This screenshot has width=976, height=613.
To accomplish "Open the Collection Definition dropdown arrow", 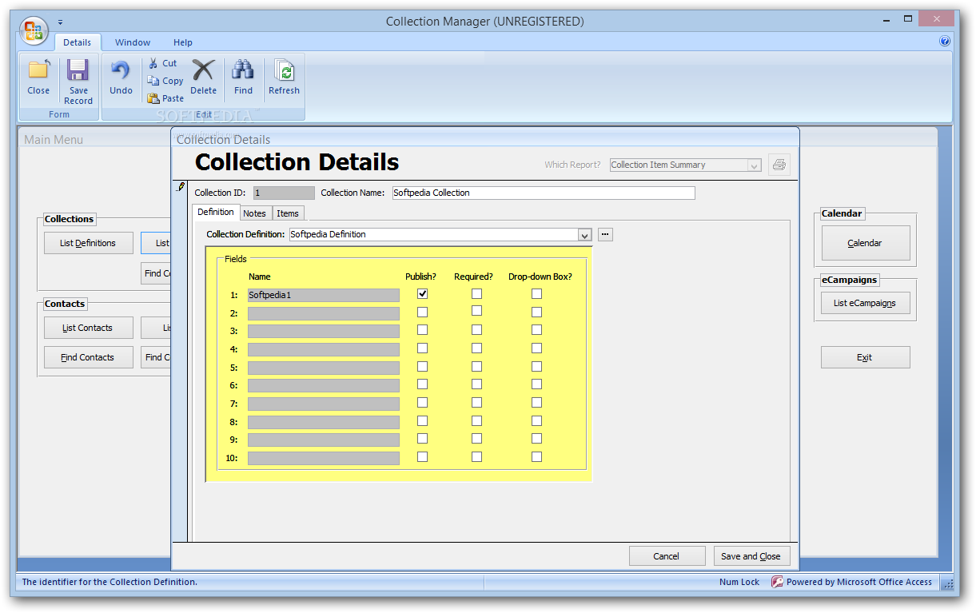I will point(585,234).
